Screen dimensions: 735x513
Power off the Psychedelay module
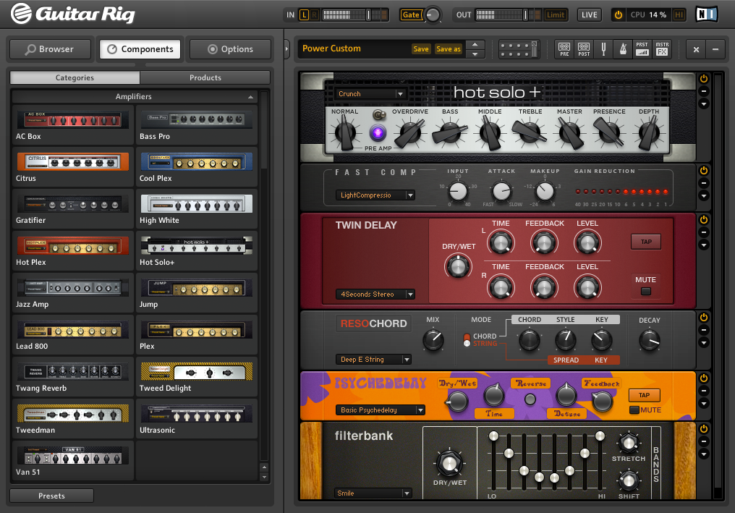704,378
